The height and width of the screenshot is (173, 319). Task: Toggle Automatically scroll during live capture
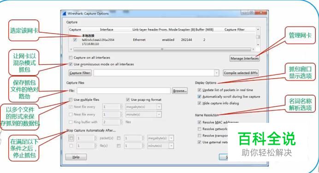click(x=199, y=97)
